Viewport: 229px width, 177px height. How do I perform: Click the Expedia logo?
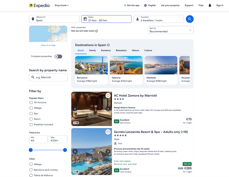39,5
